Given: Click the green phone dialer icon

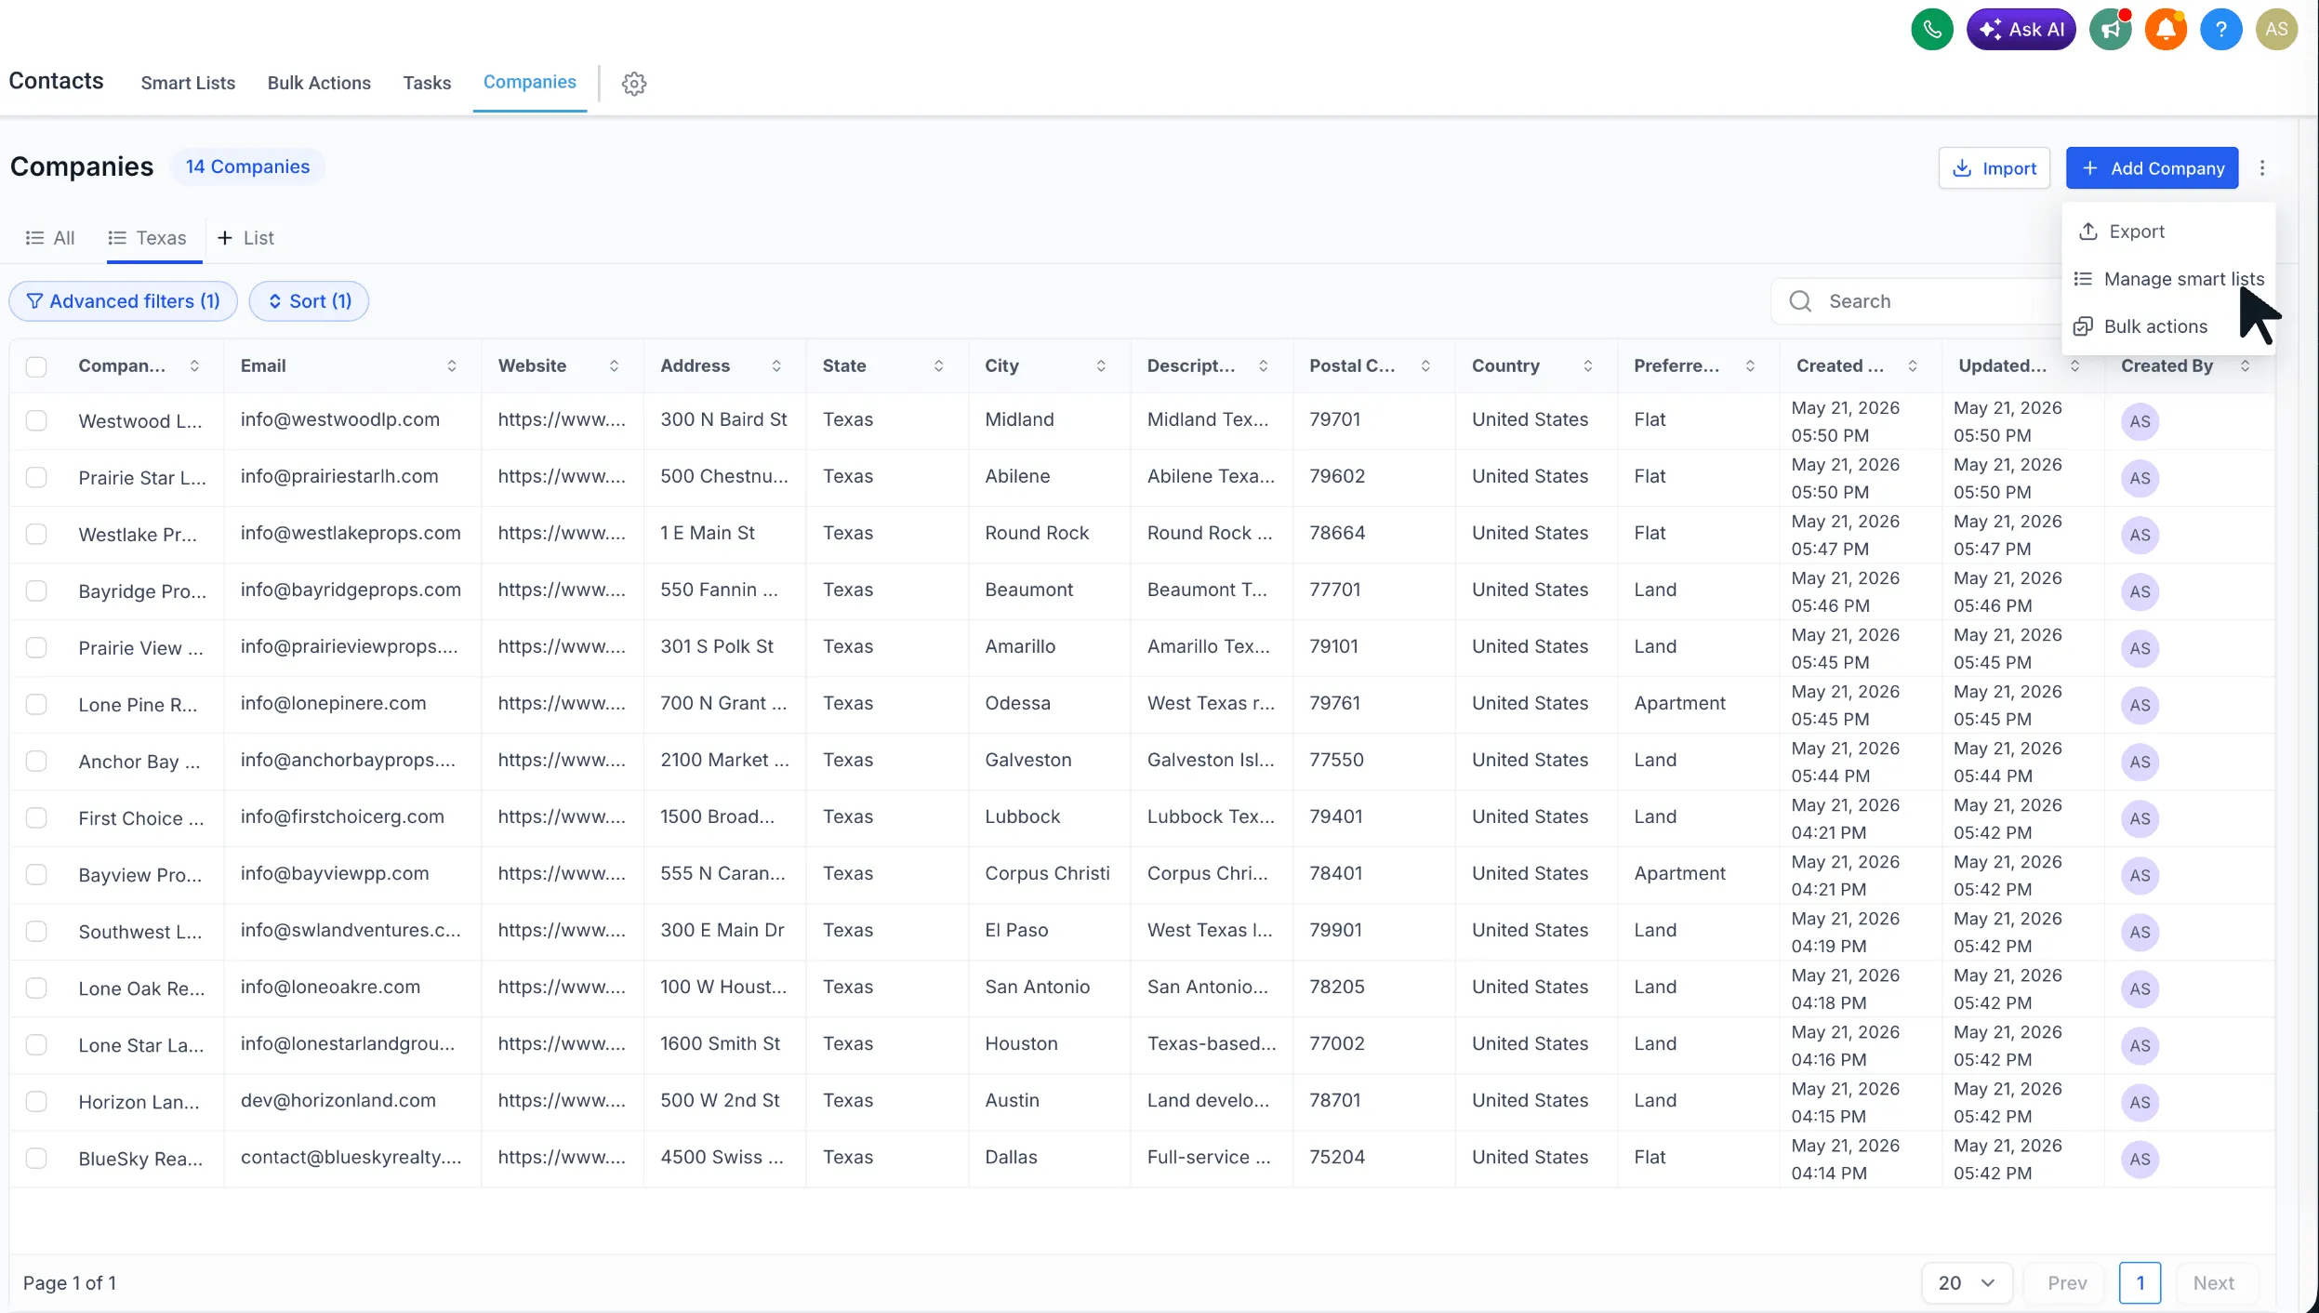Looking at the screenshot, I should click(x=1932, y=29).
